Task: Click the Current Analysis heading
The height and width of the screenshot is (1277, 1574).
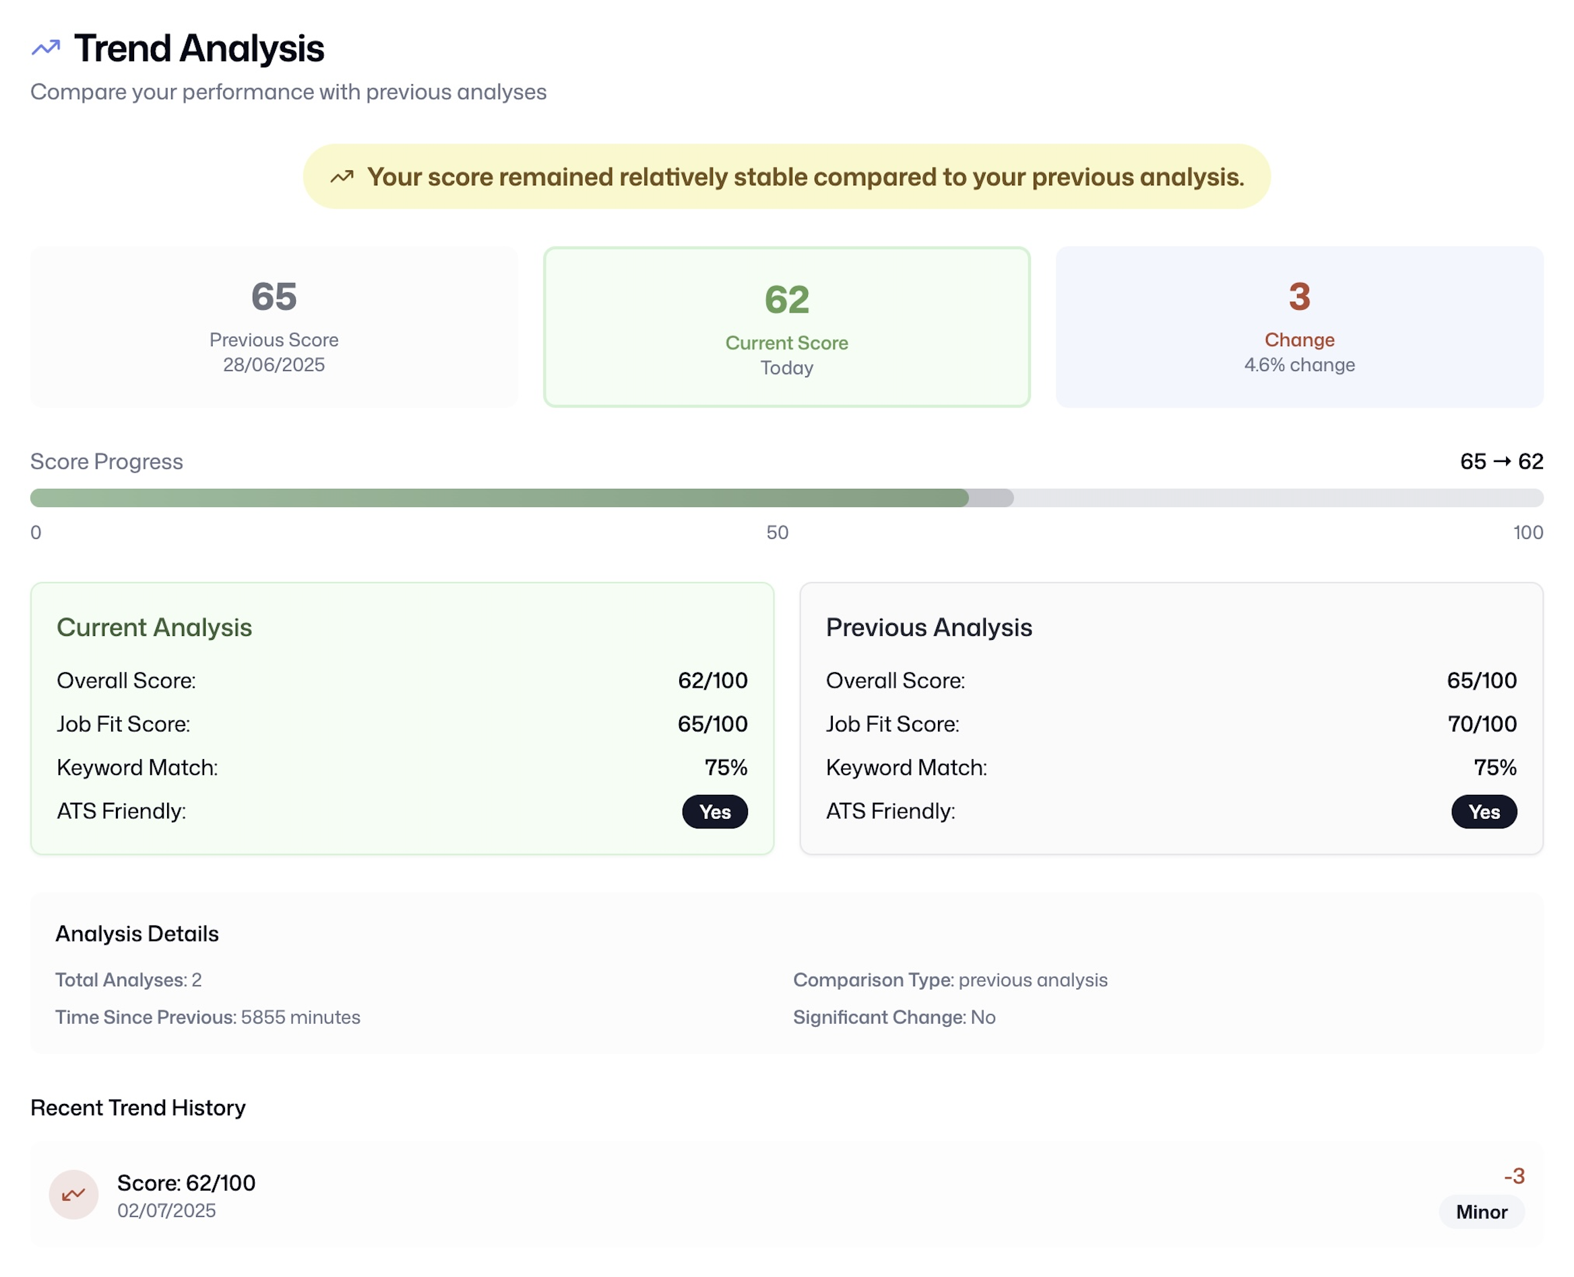Action: [x=154, y=628]
